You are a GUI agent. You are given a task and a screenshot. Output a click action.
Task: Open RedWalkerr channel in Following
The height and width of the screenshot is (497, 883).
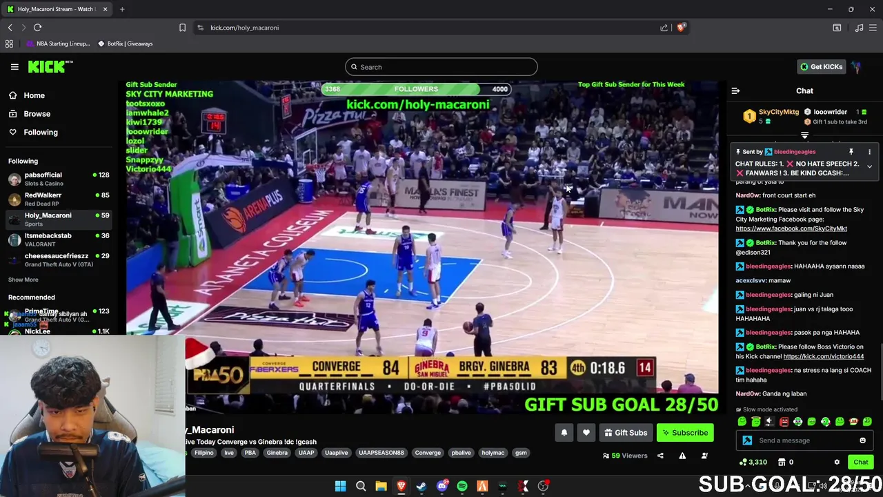[x=59, y=199]
